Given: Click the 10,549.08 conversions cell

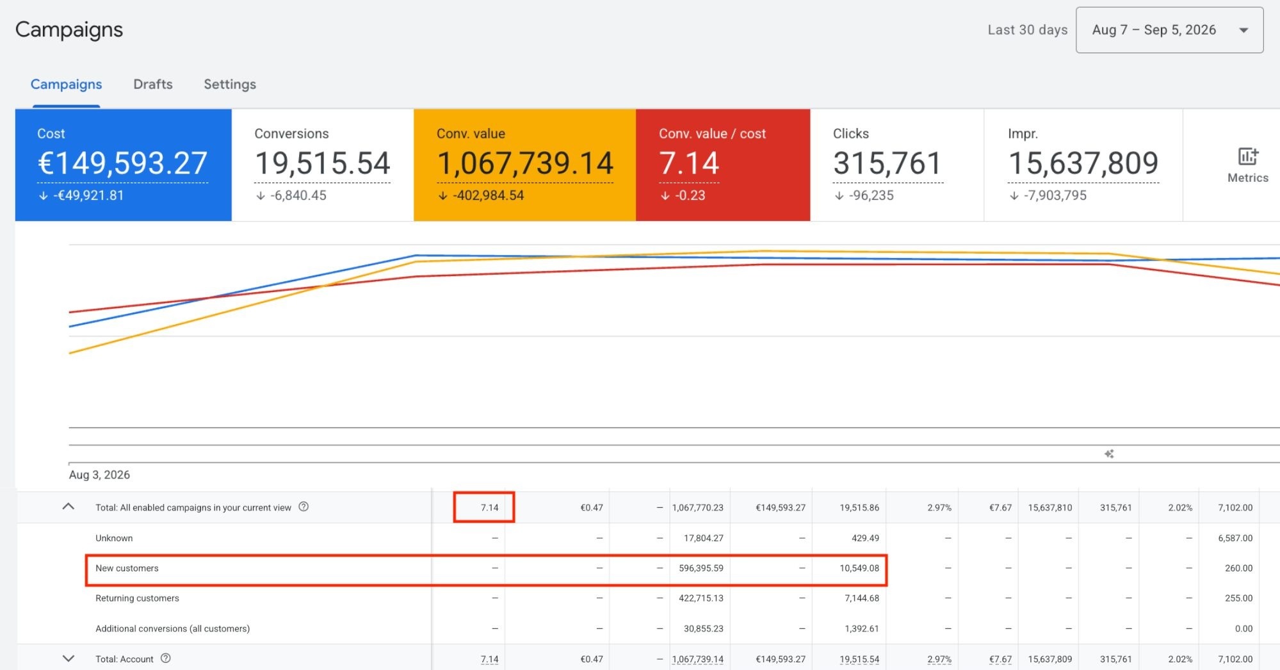Looking at the screenshot, I should [859, 568].
